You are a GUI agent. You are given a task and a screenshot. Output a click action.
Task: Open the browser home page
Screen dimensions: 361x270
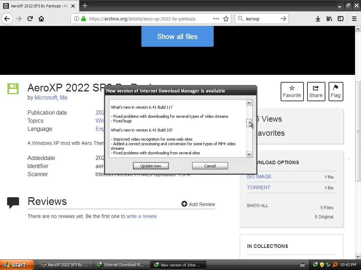point(41,19)
